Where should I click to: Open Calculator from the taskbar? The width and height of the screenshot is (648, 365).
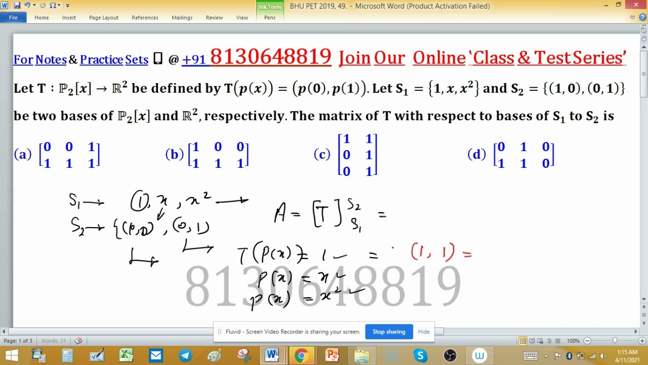tap(67, 355)
